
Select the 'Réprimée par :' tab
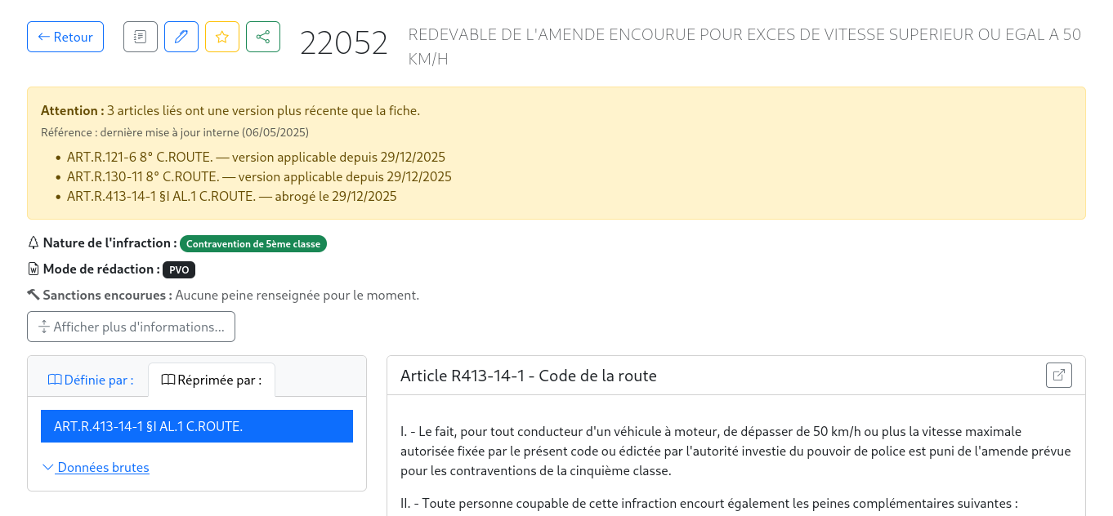point(212,379)
